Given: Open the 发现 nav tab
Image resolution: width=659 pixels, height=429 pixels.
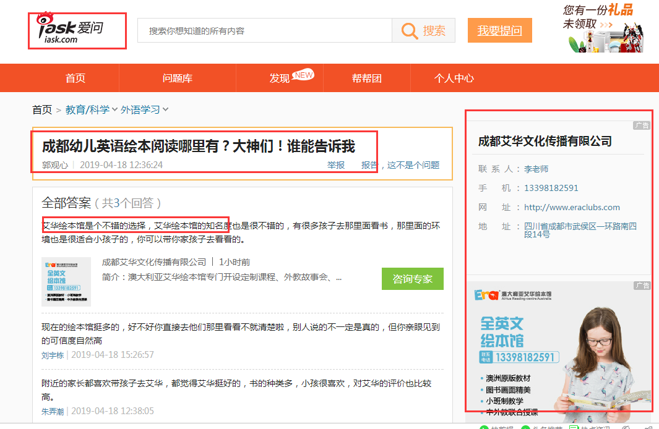Looking at the screenshot, I should coord(280,79).
